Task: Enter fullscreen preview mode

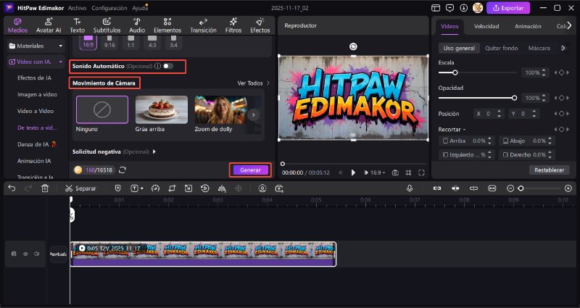Action: [421, 172]
